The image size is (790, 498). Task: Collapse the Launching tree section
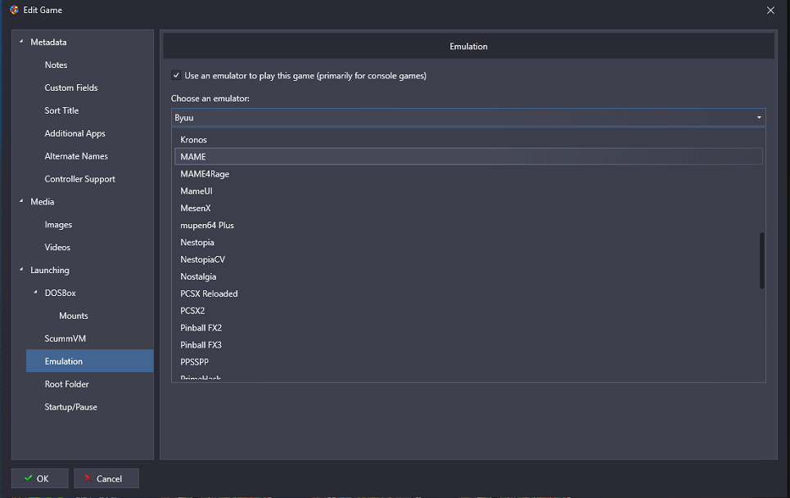point(21,270)
